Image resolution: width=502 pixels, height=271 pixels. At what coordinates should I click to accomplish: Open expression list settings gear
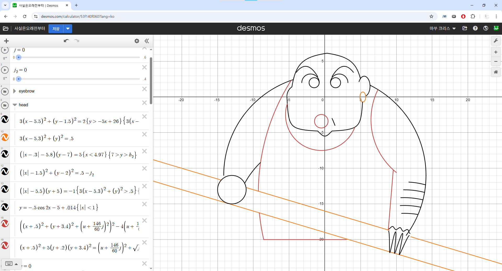(137, 41)
